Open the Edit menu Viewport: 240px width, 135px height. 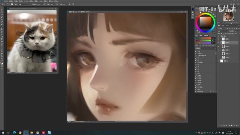click(11, 1)
